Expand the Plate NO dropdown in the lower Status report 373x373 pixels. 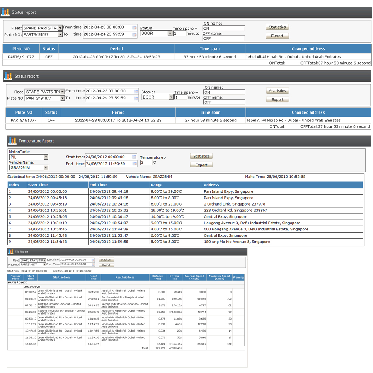coord(63,98)
